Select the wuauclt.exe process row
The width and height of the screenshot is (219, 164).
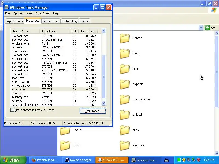click(x=54, y=59)
